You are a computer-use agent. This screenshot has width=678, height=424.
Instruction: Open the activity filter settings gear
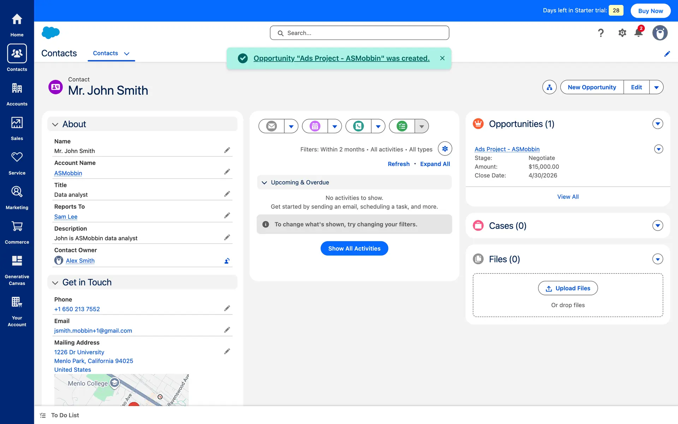click(x=445, y=149)
